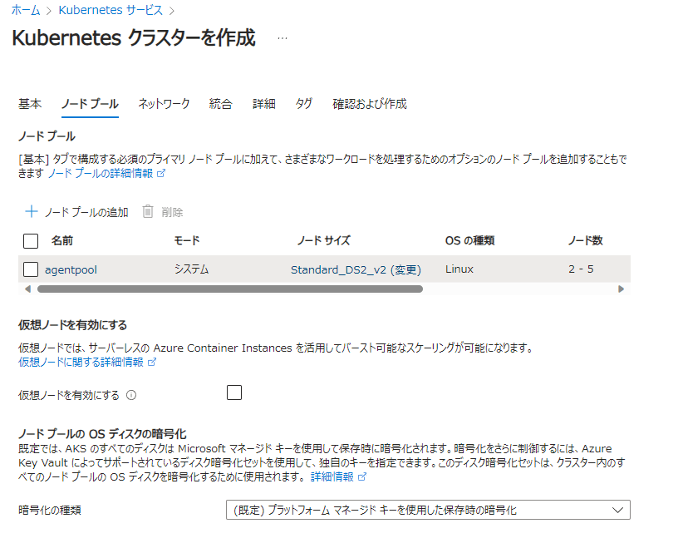Click the ノード数 column header

(x=586, y=240)
